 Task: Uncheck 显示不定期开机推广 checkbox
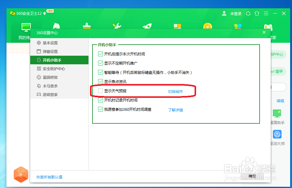[101, 63]
